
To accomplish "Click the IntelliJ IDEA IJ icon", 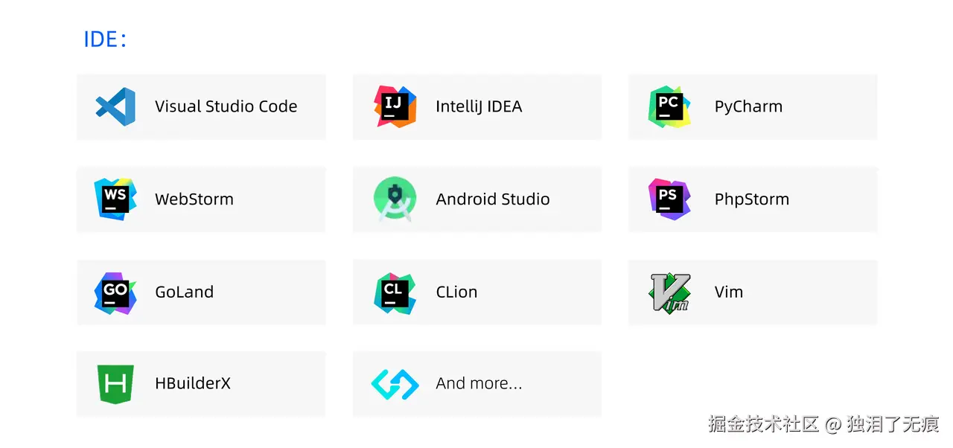I will [x=395, y=106].
